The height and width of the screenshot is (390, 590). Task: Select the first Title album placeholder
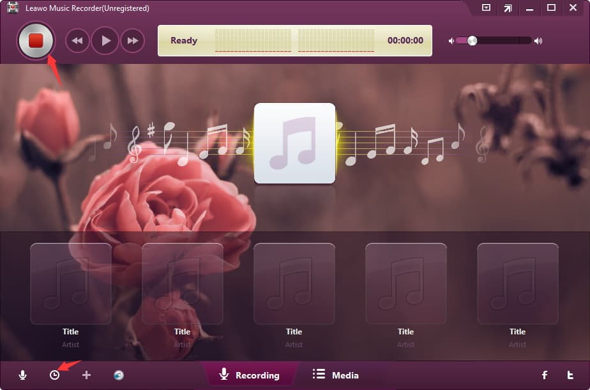pos(71,284)
